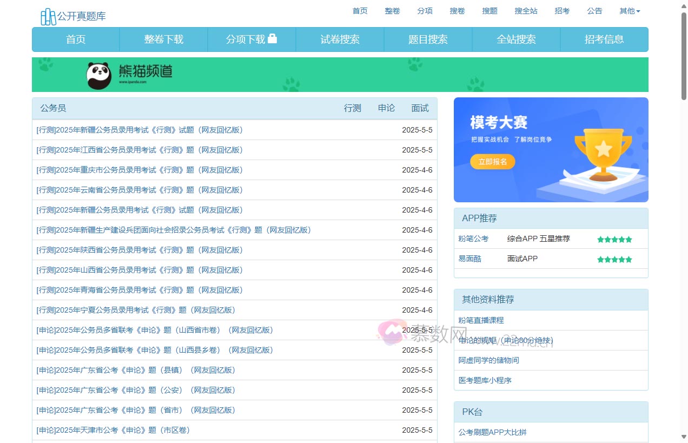
Task: Open 2025年江西省公务员《行测》题 link
Action: point(140,150)
